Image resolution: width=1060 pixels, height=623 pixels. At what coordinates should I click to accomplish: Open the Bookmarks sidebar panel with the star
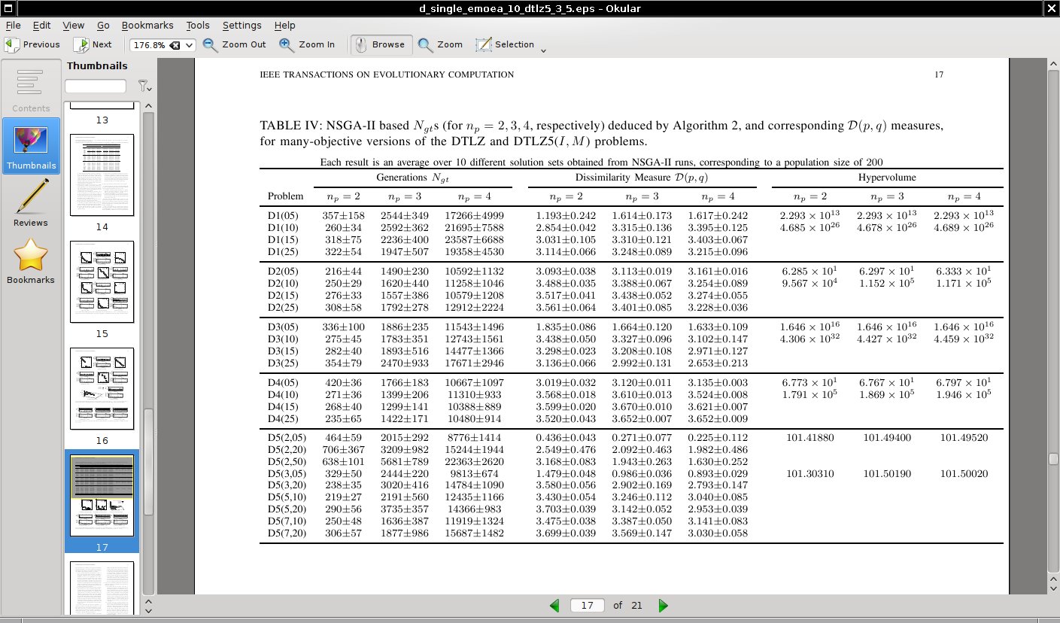tap(30, 262)
